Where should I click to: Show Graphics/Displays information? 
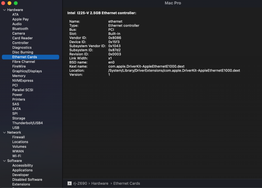point(27,71)
